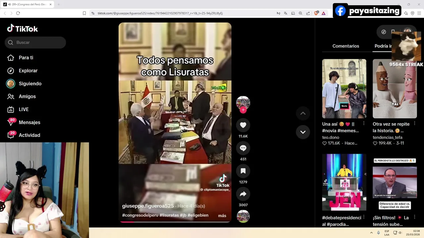Go to Explorar in the sidebar
This screenshot has height=238, width=424.
pos(28,70)
